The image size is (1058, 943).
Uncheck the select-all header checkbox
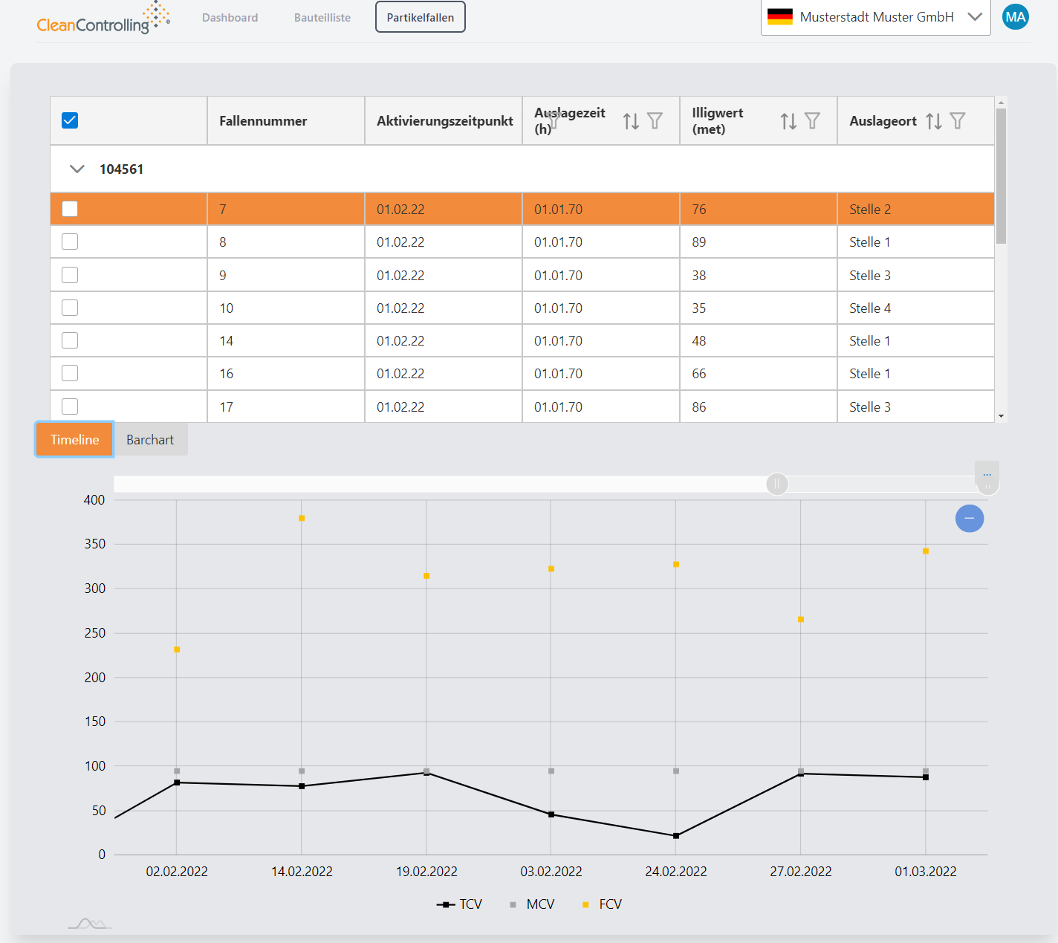click(x=70, y=120)
